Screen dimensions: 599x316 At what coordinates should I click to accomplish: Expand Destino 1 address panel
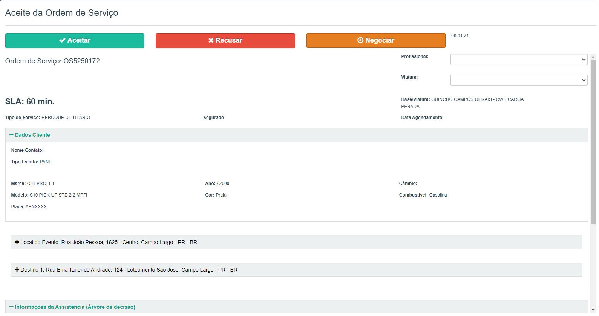click(x=297, y=270)
